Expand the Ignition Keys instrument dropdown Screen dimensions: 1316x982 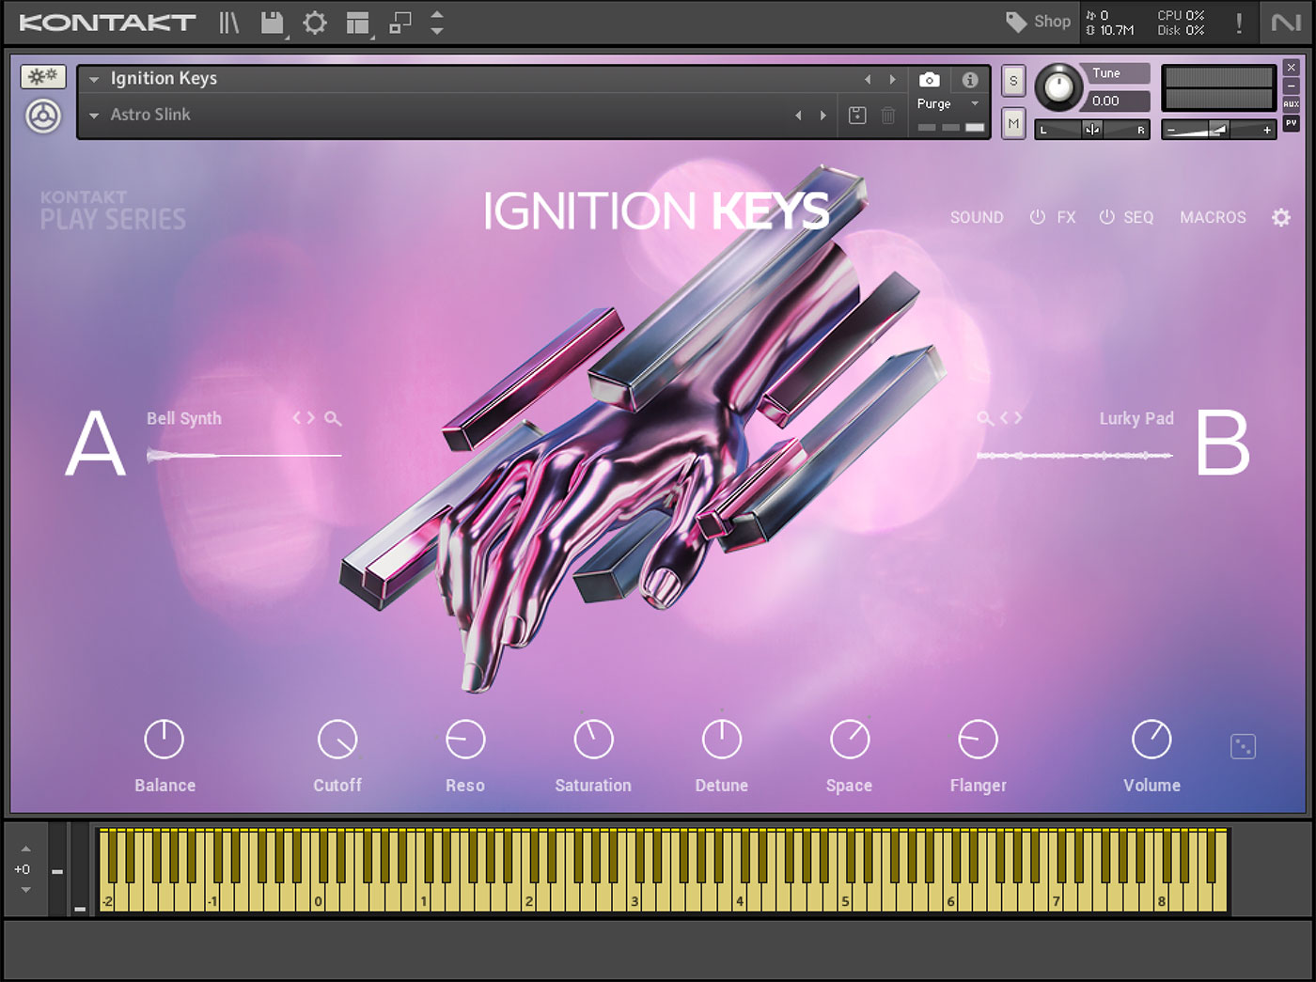click(x=94, y=80)
